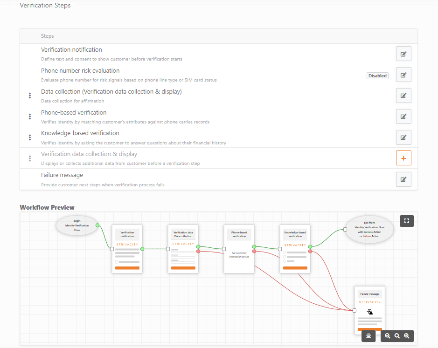Edit the Verification notification step

click(403, 53)
